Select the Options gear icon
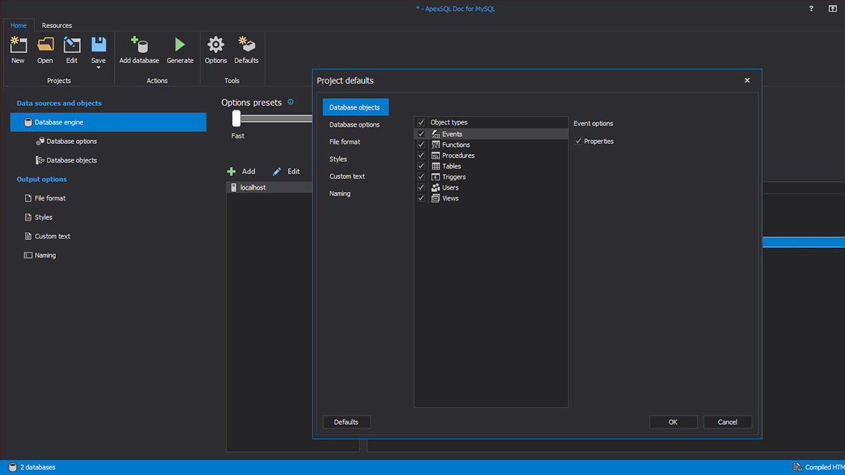The image size is (845, 475). tap(216, 45)
